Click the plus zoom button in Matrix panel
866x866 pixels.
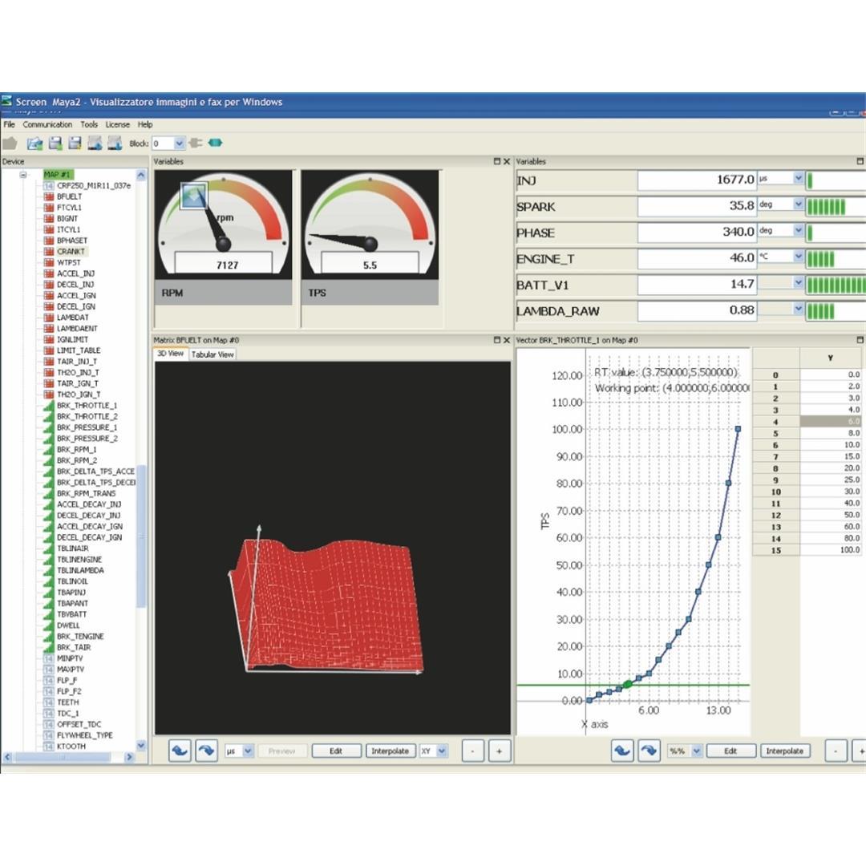click(x=500, y=751)
